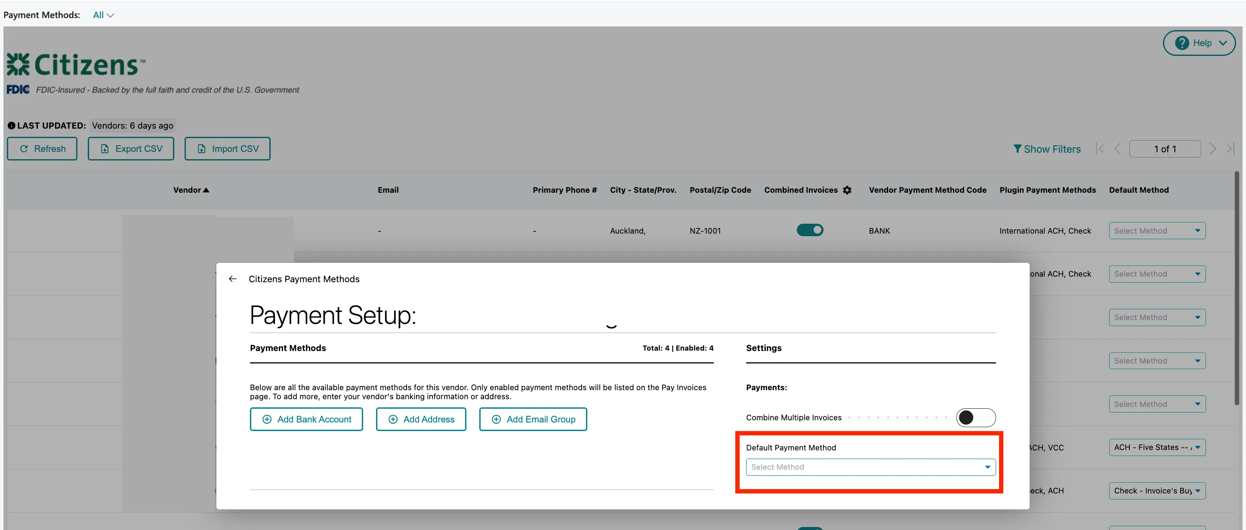
Task: Open the ACH - Five States default method dropdown
Action: (1157, 447)
